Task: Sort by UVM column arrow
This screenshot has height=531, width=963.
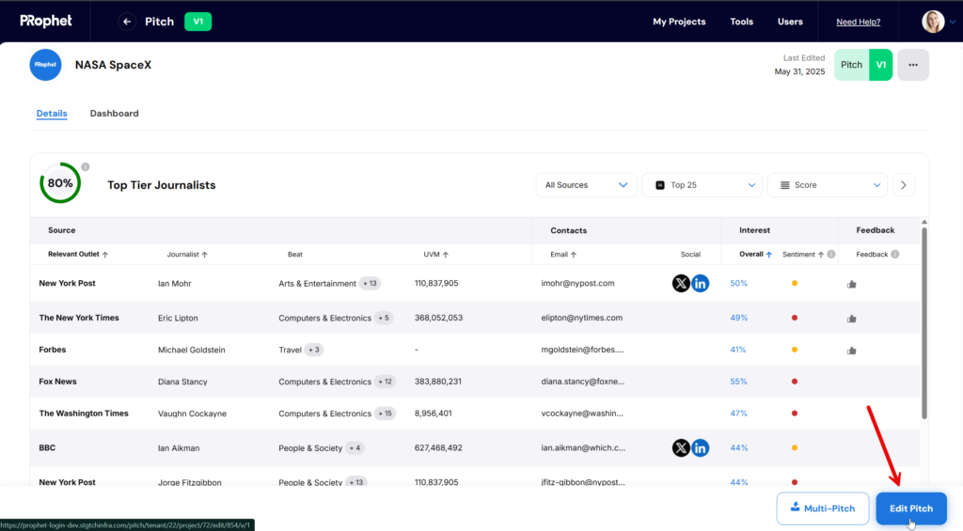Action: pyautogui.click(x=445, y=254)
